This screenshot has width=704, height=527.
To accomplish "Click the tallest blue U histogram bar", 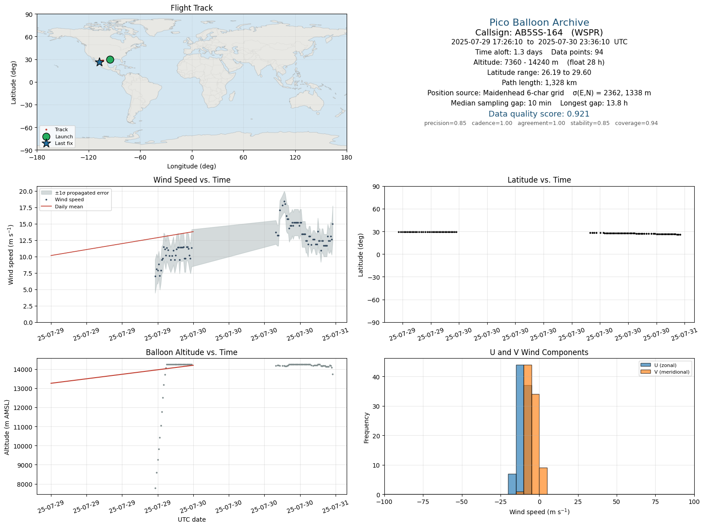I will tap(520, 429).
